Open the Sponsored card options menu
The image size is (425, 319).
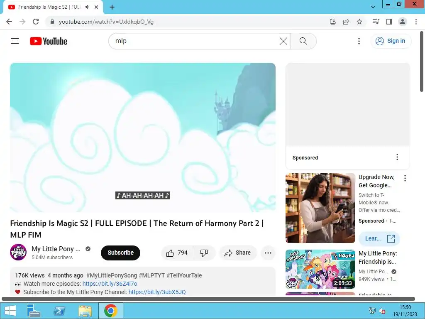pos(397,157)
